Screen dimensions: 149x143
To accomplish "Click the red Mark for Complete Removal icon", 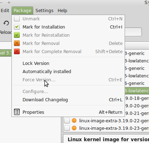I will 17,52.
